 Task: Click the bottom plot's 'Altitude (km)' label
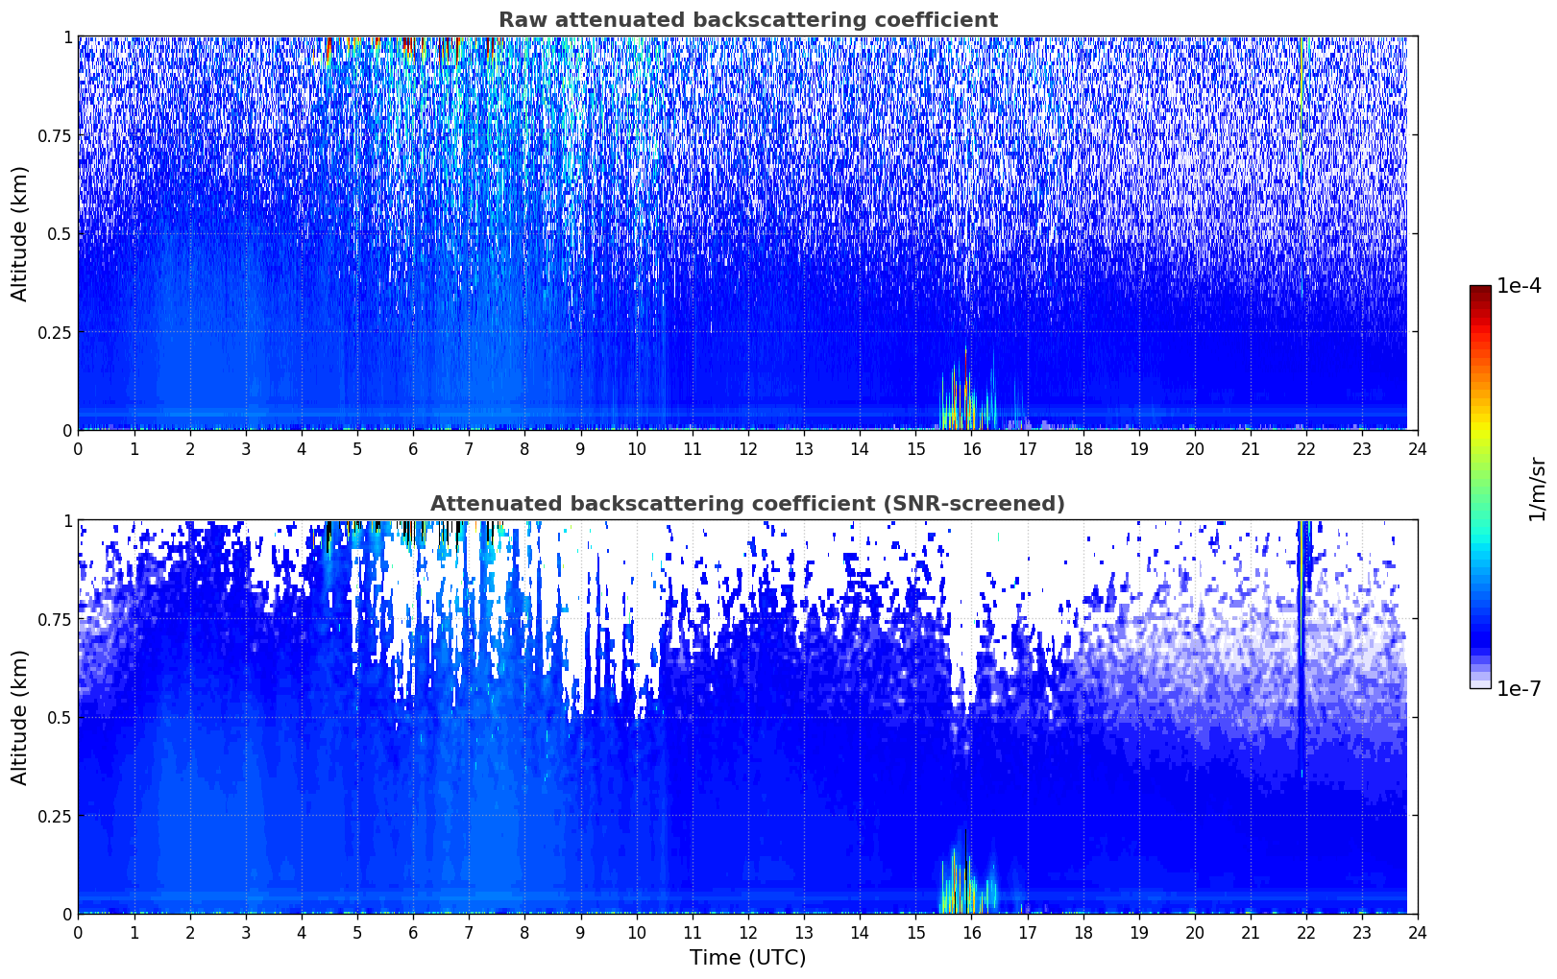[20, 717]
